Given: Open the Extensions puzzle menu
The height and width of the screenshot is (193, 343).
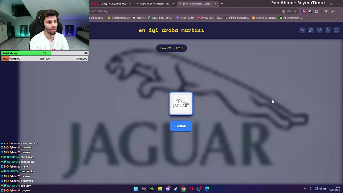Looking at the screenshot, I should [x=317, y=11].
